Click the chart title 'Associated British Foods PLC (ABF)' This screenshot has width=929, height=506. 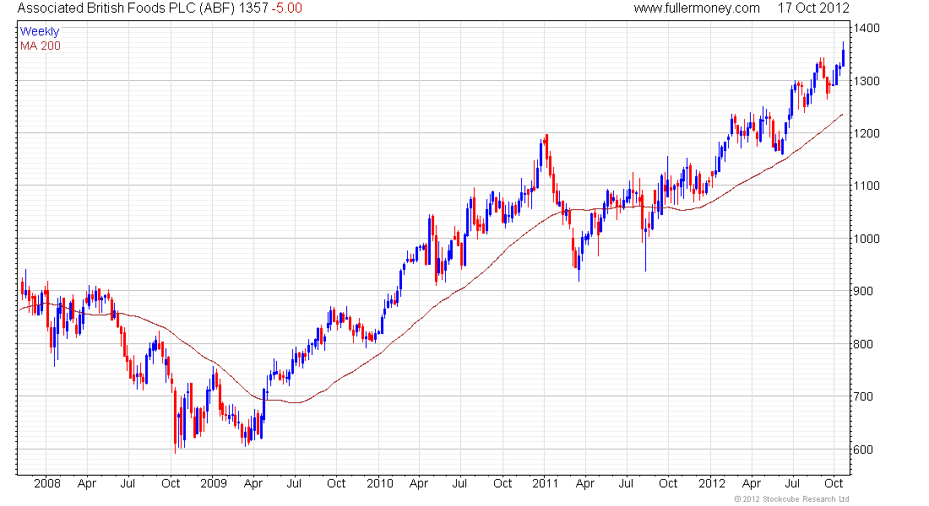(126, 8)
